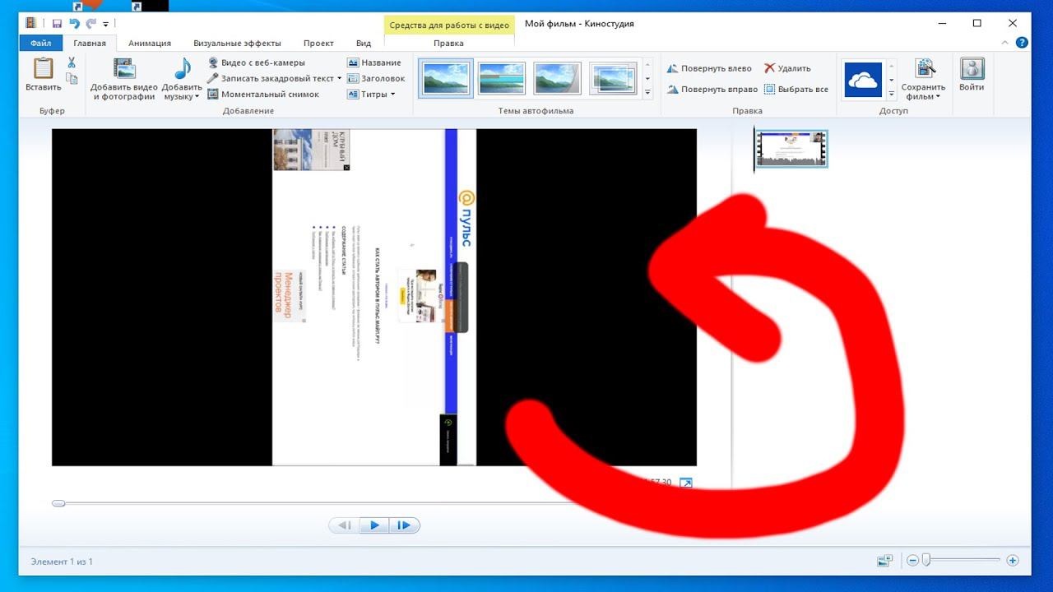Open the Файл menu

[x=41, y=44]
